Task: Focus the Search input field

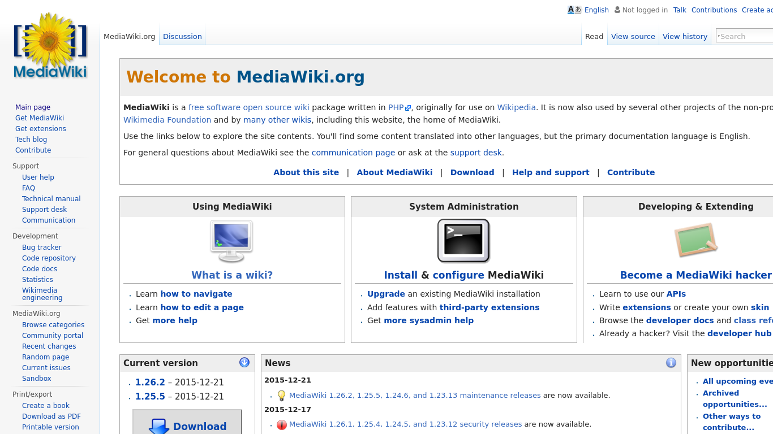Action: pos(744,36)
